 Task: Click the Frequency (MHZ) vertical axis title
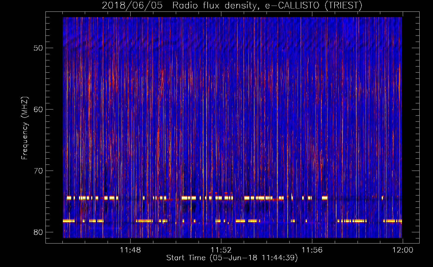25,128
